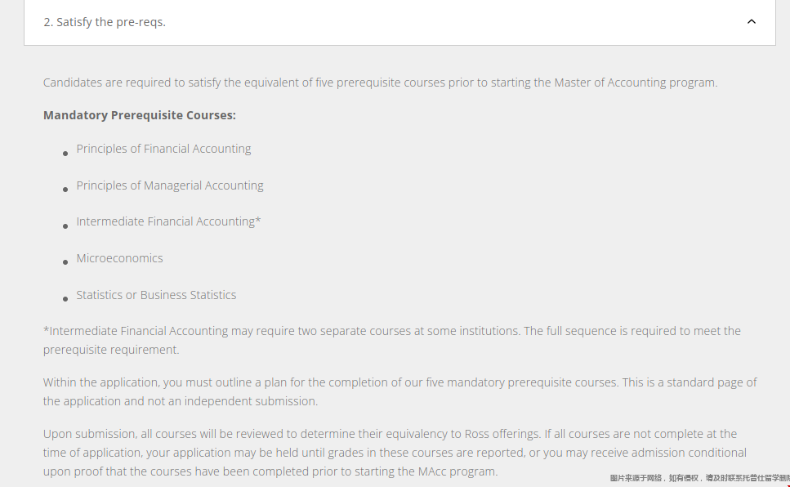Click the asterisk footnote about Intermediate Financial Accounting
Image resolution: width=790 pixels, height=487 pixels.
(x=392, y=340)
